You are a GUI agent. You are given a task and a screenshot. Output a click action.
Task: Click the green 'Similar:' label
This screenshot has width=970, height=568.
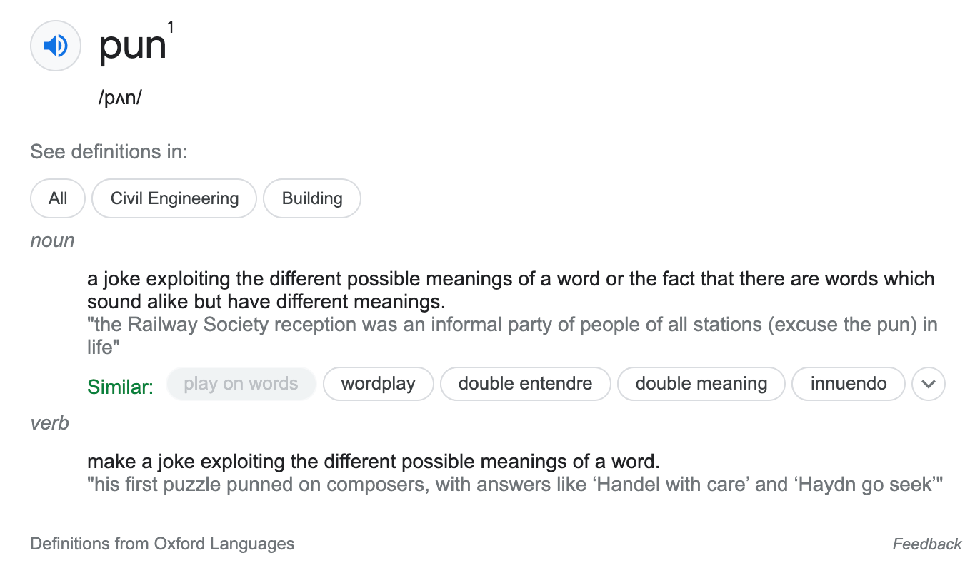click(120, 387)
